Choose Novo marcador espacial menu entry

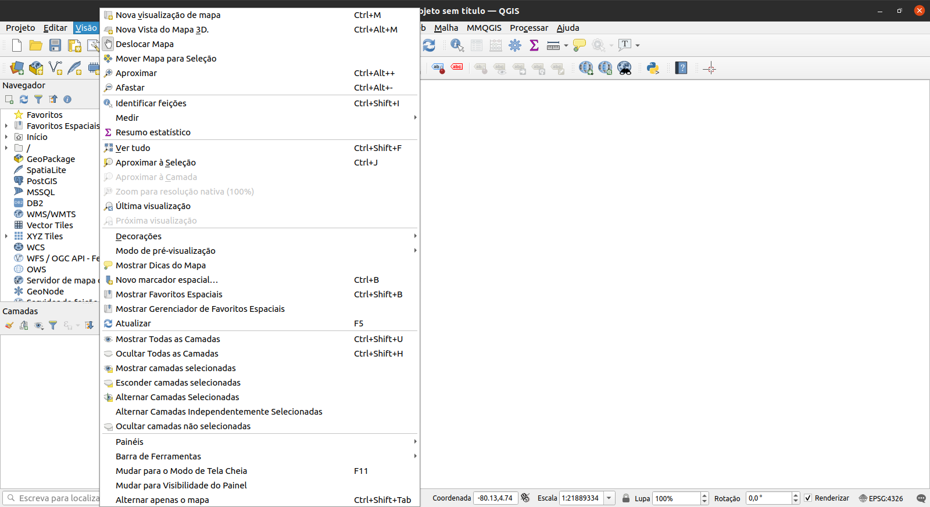click(260, 280)
